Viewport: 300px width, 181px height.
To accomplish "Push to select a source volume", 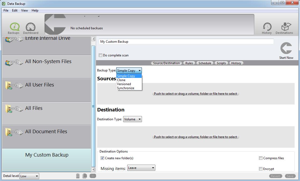I will (195, 93).
